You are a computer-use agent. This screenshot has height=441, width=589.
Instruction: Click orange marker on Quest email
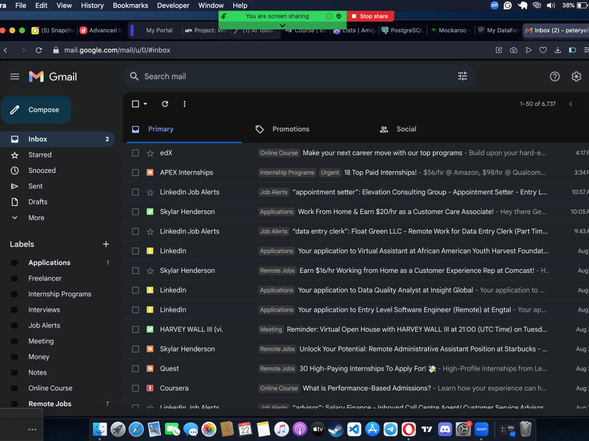pyautogui.click(x=150, y=369)
